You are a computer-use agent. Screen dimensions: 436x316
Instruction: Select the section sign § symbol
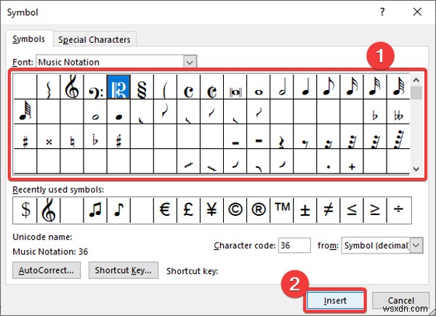pyautogui.click(x=142, y=86)
